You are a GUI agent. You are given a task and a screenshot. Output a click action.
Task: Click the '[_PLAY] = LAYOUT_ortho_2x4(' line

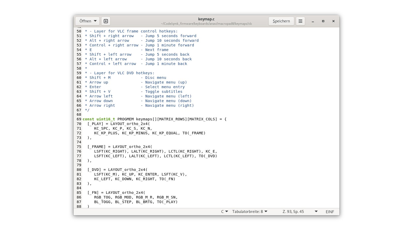(118, 124)
